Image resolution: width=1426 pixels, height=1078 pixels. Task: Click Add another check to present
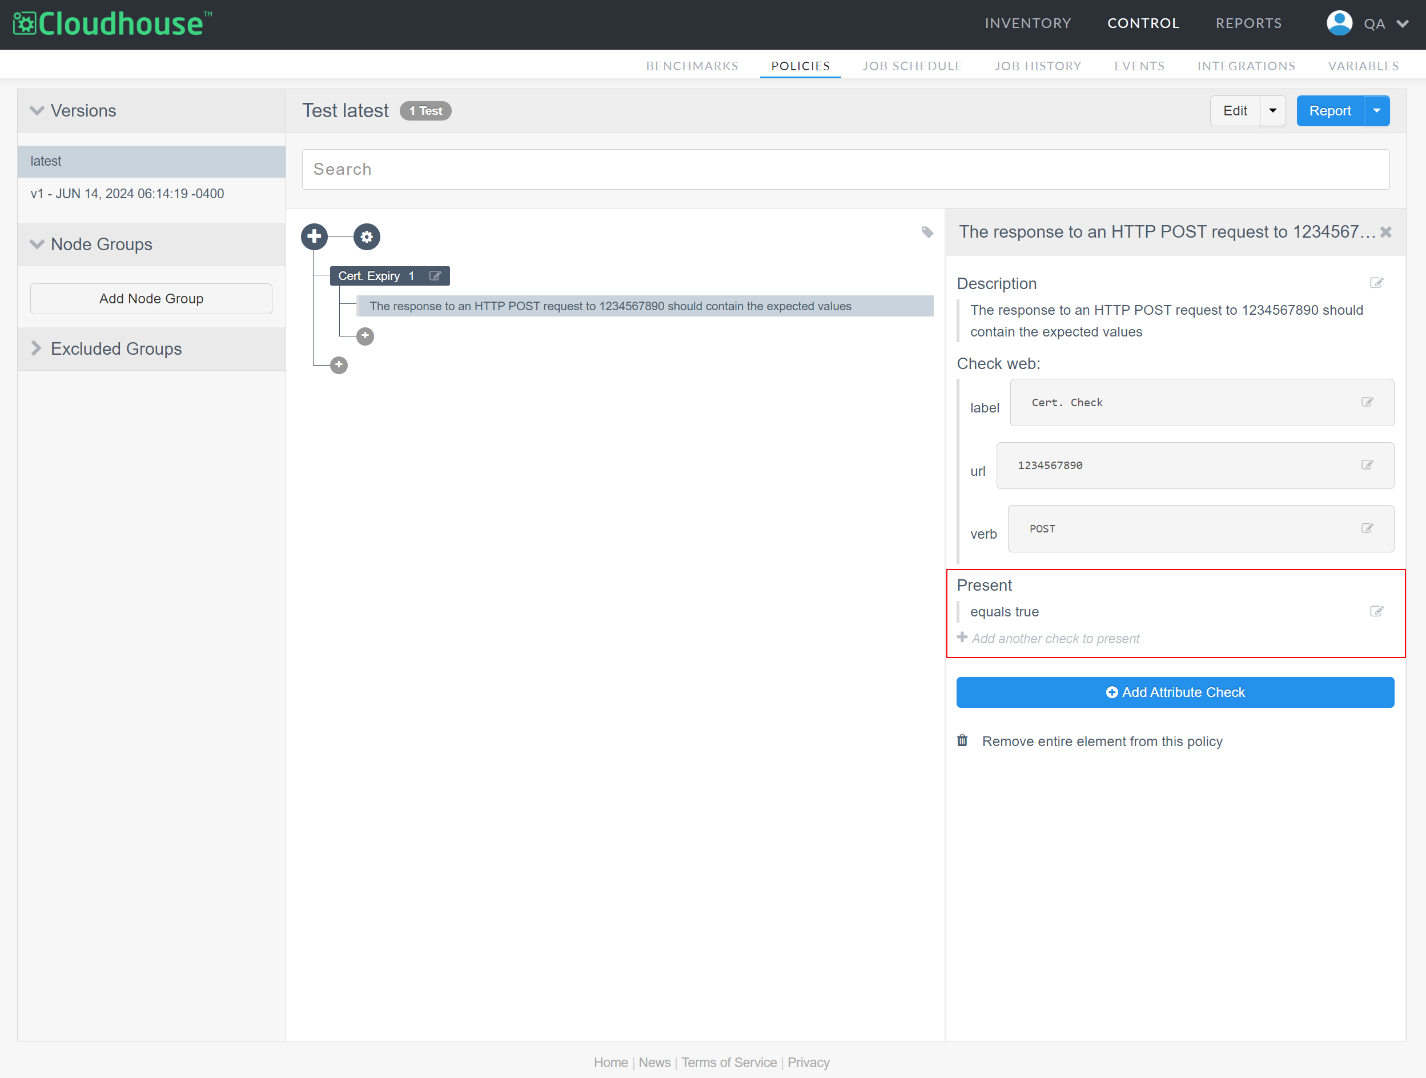(1055, 638)
